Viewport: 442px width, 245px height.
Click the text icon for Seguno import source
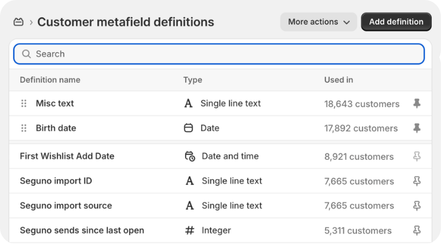tap(190, 206)
